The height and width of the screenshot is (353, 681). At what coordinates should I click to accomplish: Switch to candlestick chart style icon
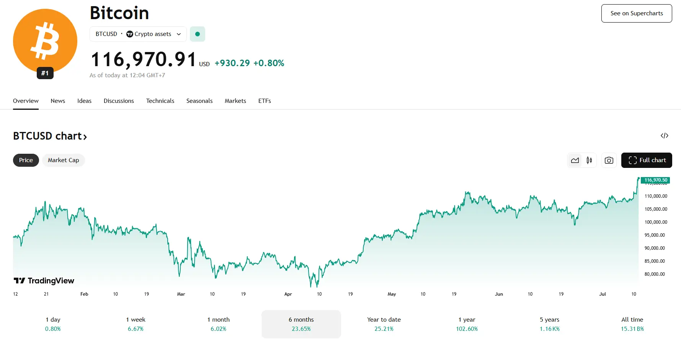(x=589, y=160)
